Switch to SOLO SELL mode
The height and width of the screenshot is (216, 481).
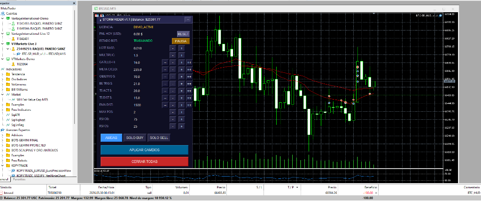click(158, 138)
